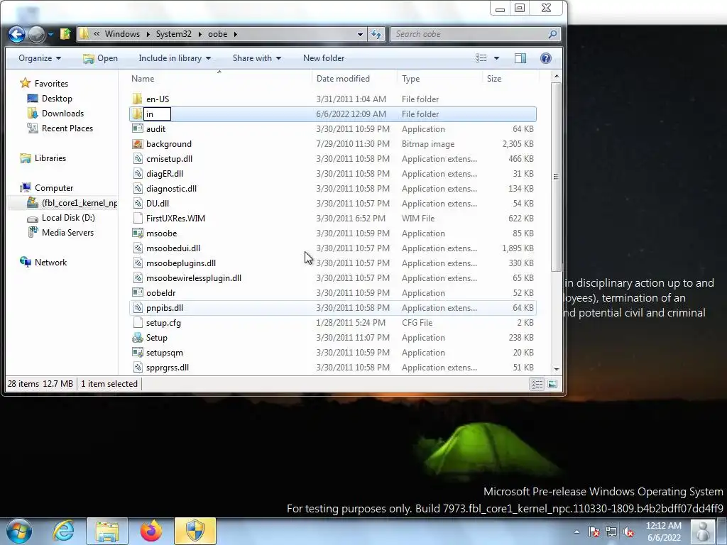Click the file list scroll up arrow
This screenshot has height=545, width=727.
tap(557, 76)
